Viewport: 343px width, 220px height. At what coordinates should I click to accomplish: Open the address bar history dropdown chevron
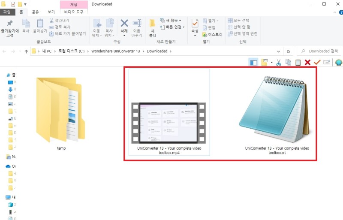pos(278,51)
